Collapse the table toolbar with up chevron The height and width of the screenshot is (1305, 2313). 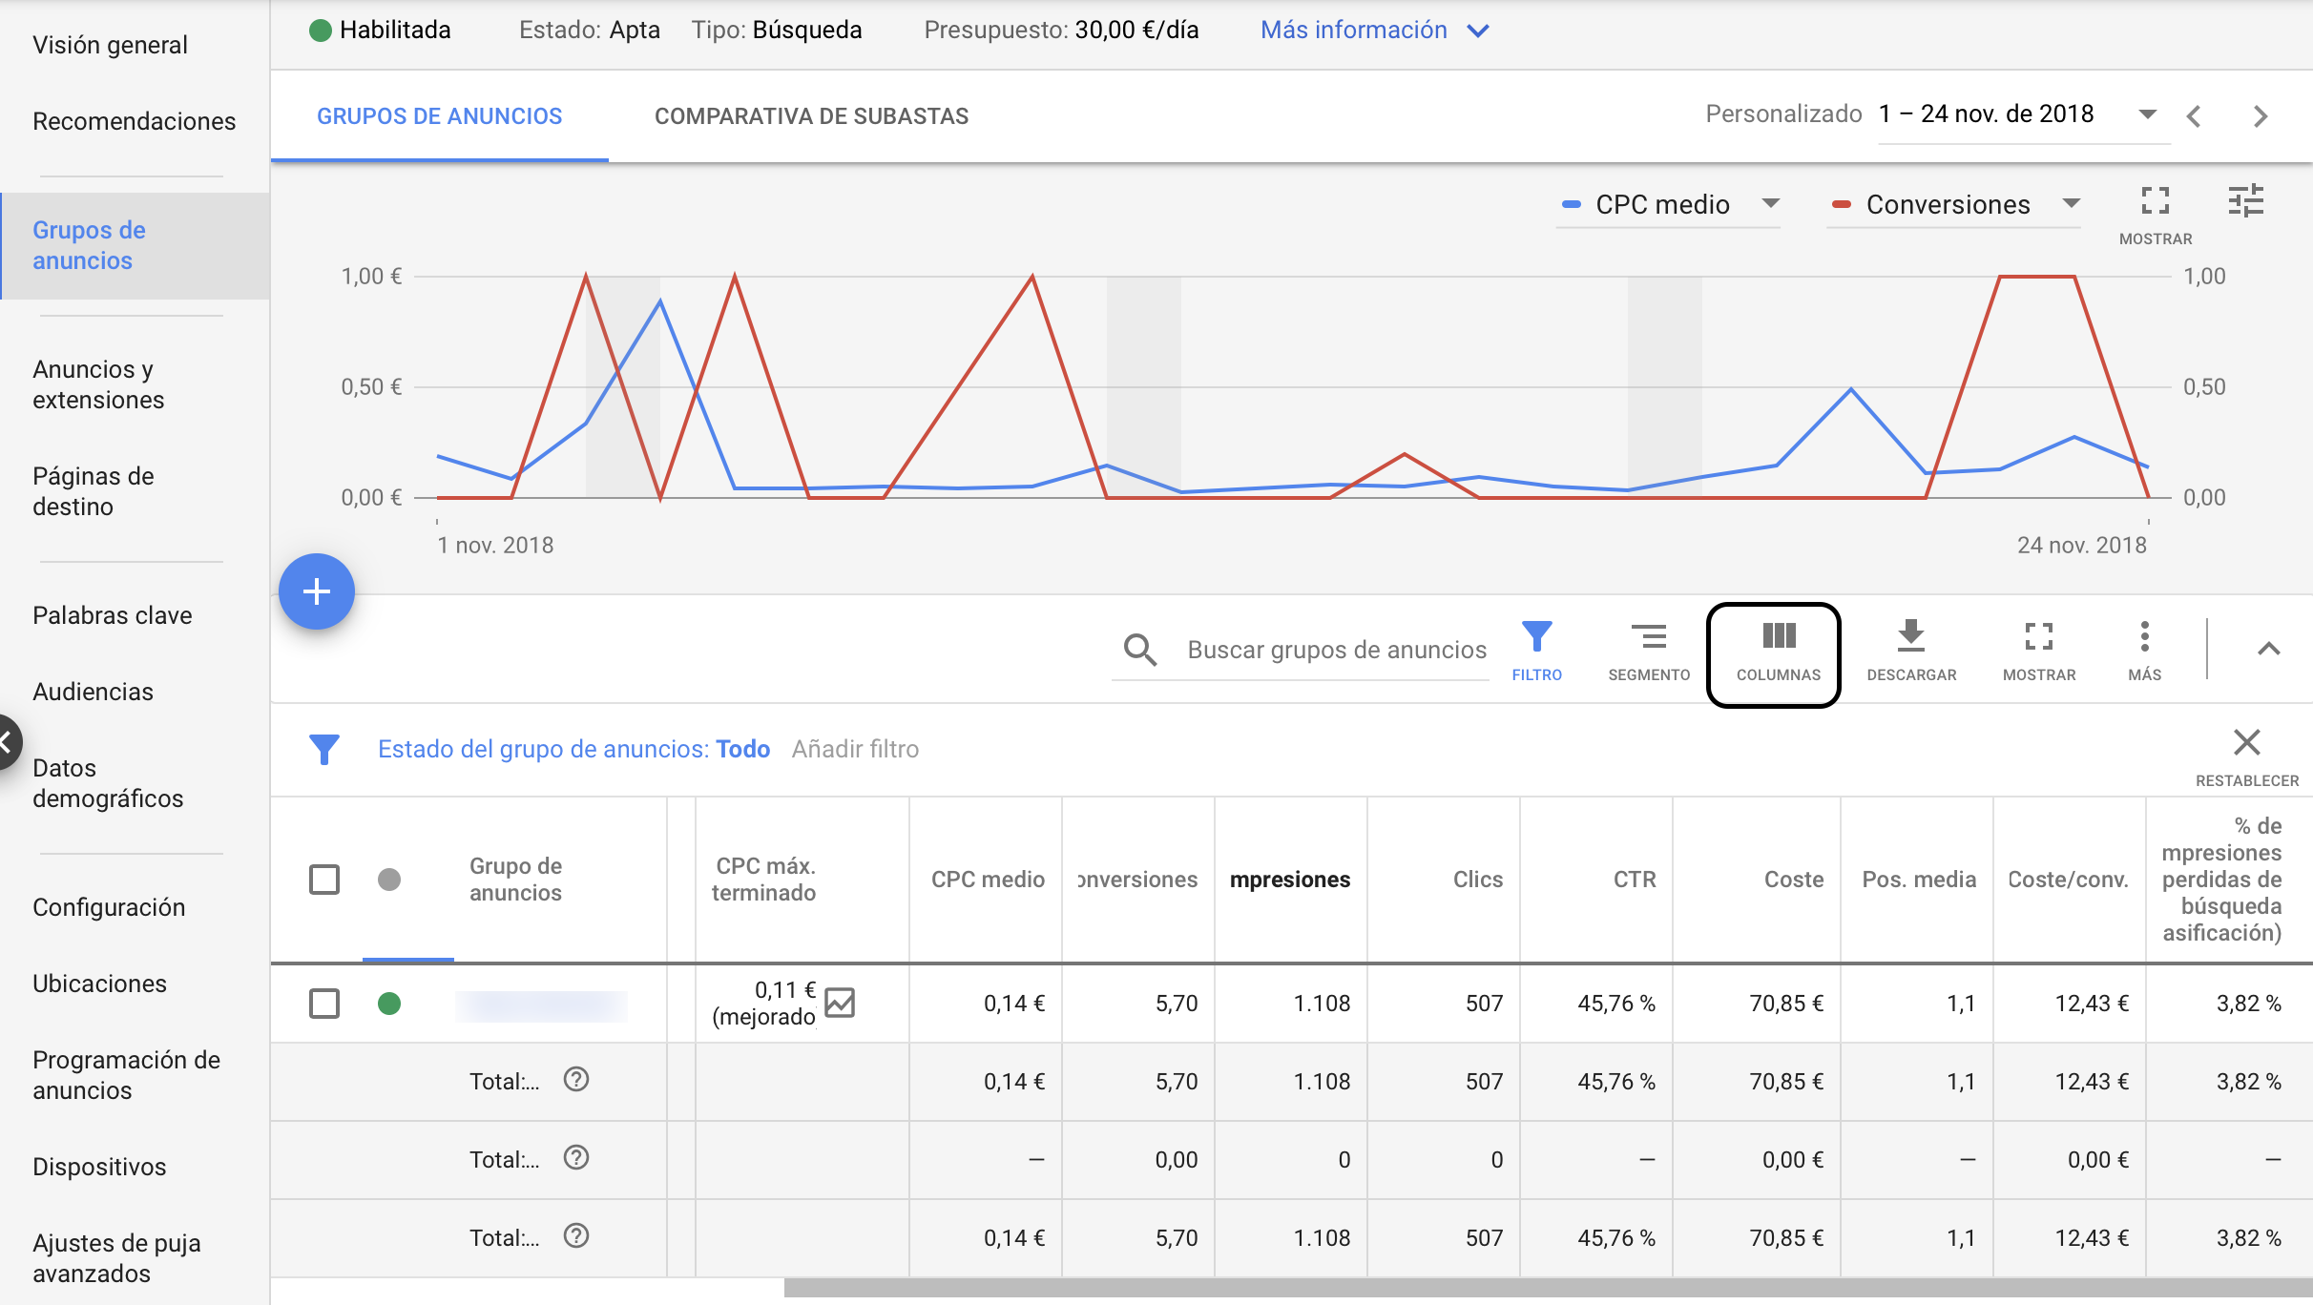[x=2269, y=649]
